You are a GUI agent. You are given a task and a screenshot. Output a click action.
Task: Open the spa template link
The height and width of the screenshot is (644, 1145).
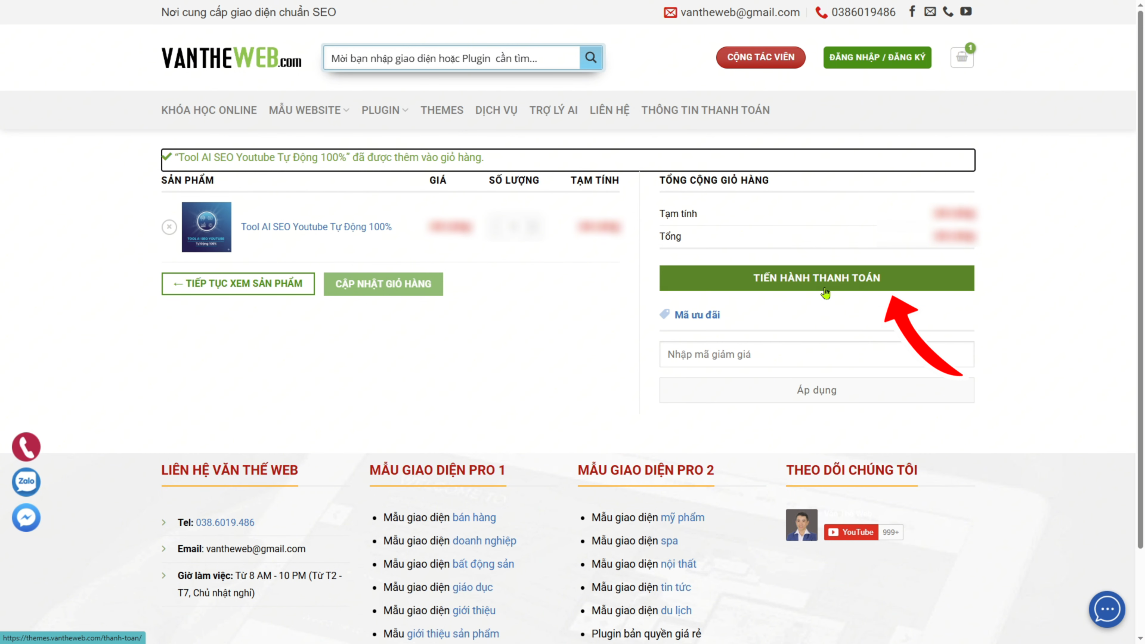tap(669, 541)
